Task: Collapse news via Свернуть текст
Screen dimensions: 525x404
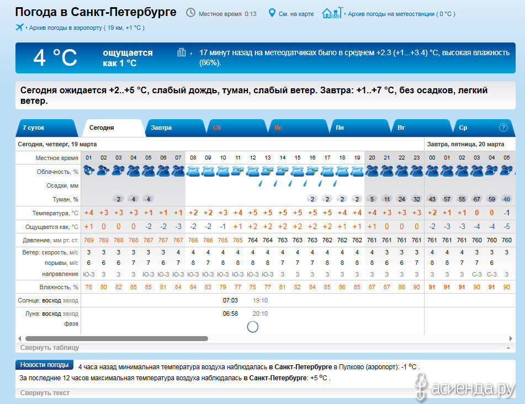Action: (45, 393)
